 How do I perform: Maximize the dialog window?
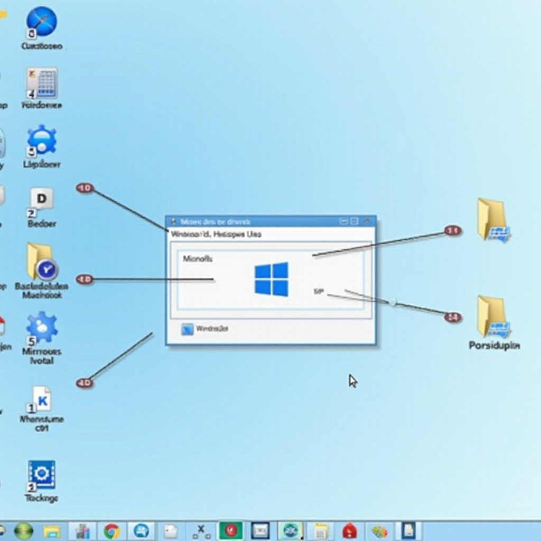click(355, 221)
